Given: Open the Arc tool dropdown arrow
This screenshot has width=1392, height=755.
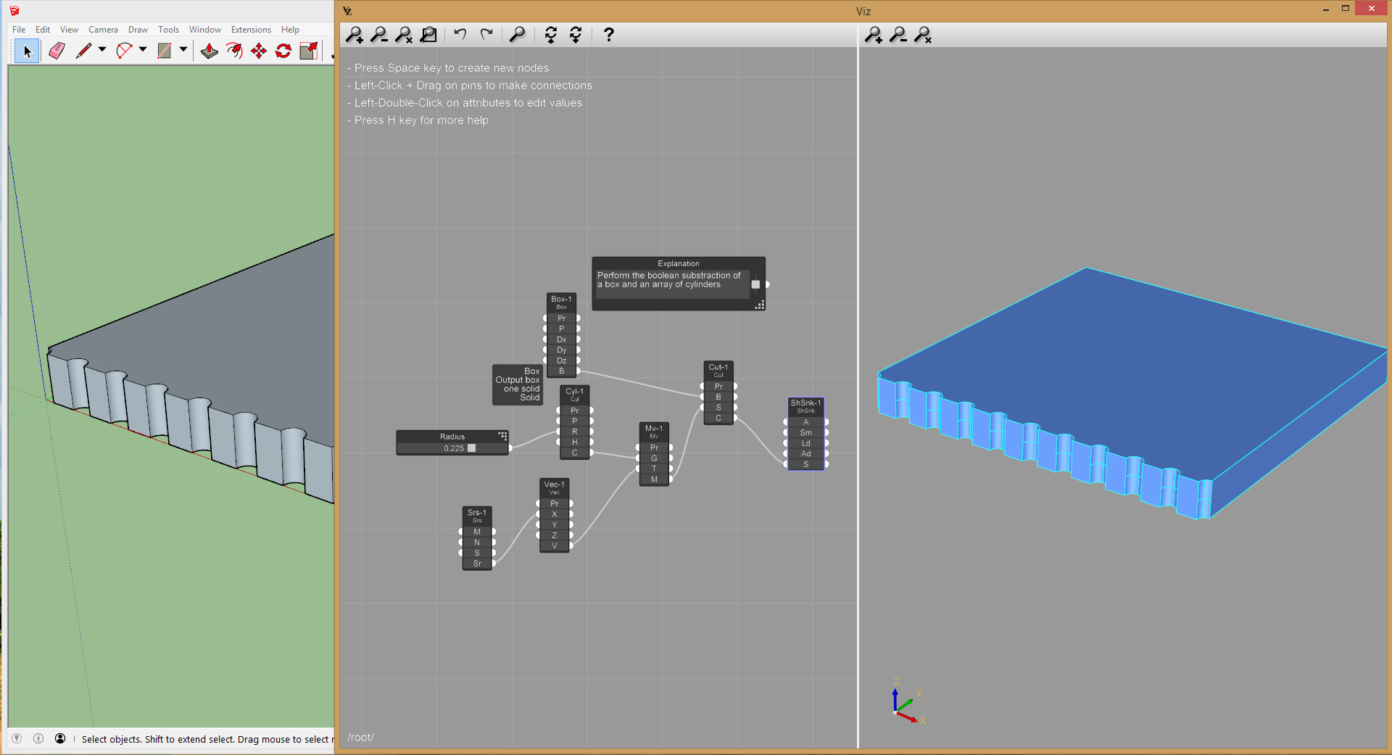Looking at the screenshot, I should (143, 50).
